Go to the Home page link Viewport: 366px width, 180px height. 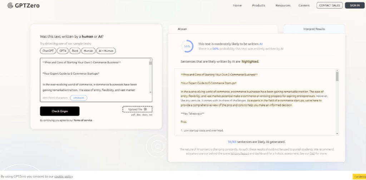[237, 5]
